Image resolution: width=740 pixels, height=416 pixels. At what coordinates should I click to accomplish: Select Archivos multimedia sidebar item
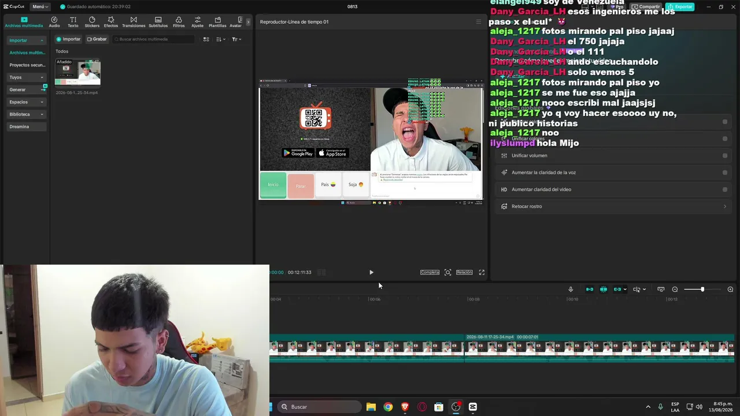[27, 53]
